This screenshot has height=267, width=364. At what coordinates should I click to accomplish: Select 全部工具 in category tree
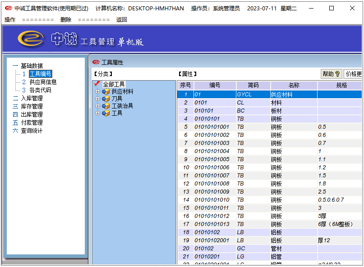(x=114, y=84)
